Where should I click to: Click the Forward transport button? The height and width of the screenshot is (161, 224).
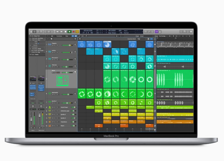62,32
